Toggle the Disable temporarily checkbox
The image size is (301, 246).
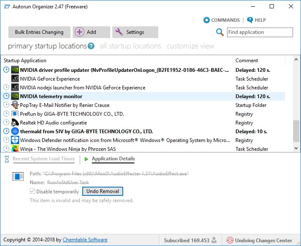coord(33,191)
